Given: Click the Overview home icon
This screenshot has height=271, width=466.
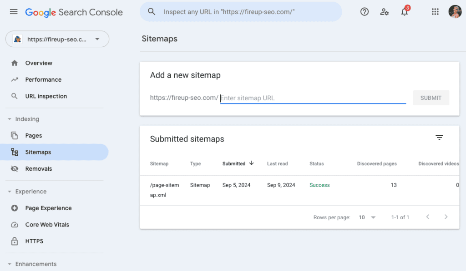Looking at the screenshot, I should (14, 63).
